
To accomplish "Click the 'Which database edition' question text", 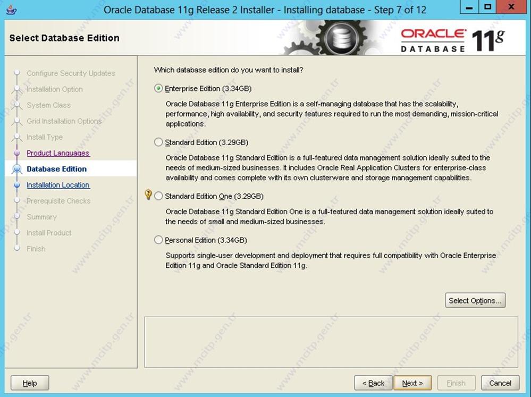I will click(x=228, y=70).
